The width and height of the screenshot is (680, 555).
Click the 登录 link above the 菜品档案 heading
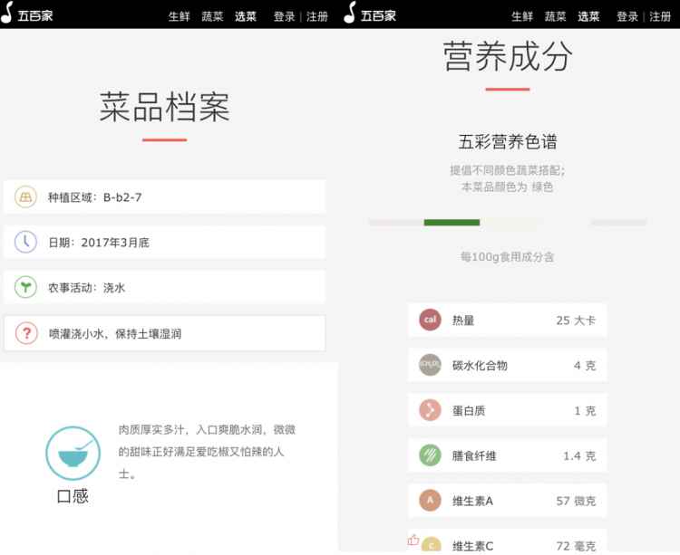pyautogui.click(x=284, y=16)
